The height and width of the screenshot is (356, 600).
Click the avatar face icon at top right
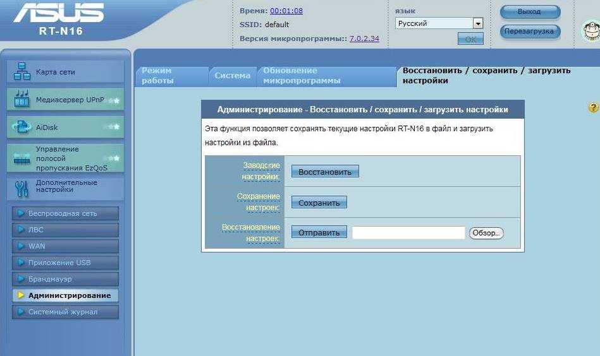pyautogui.click(x=591, y=30)
